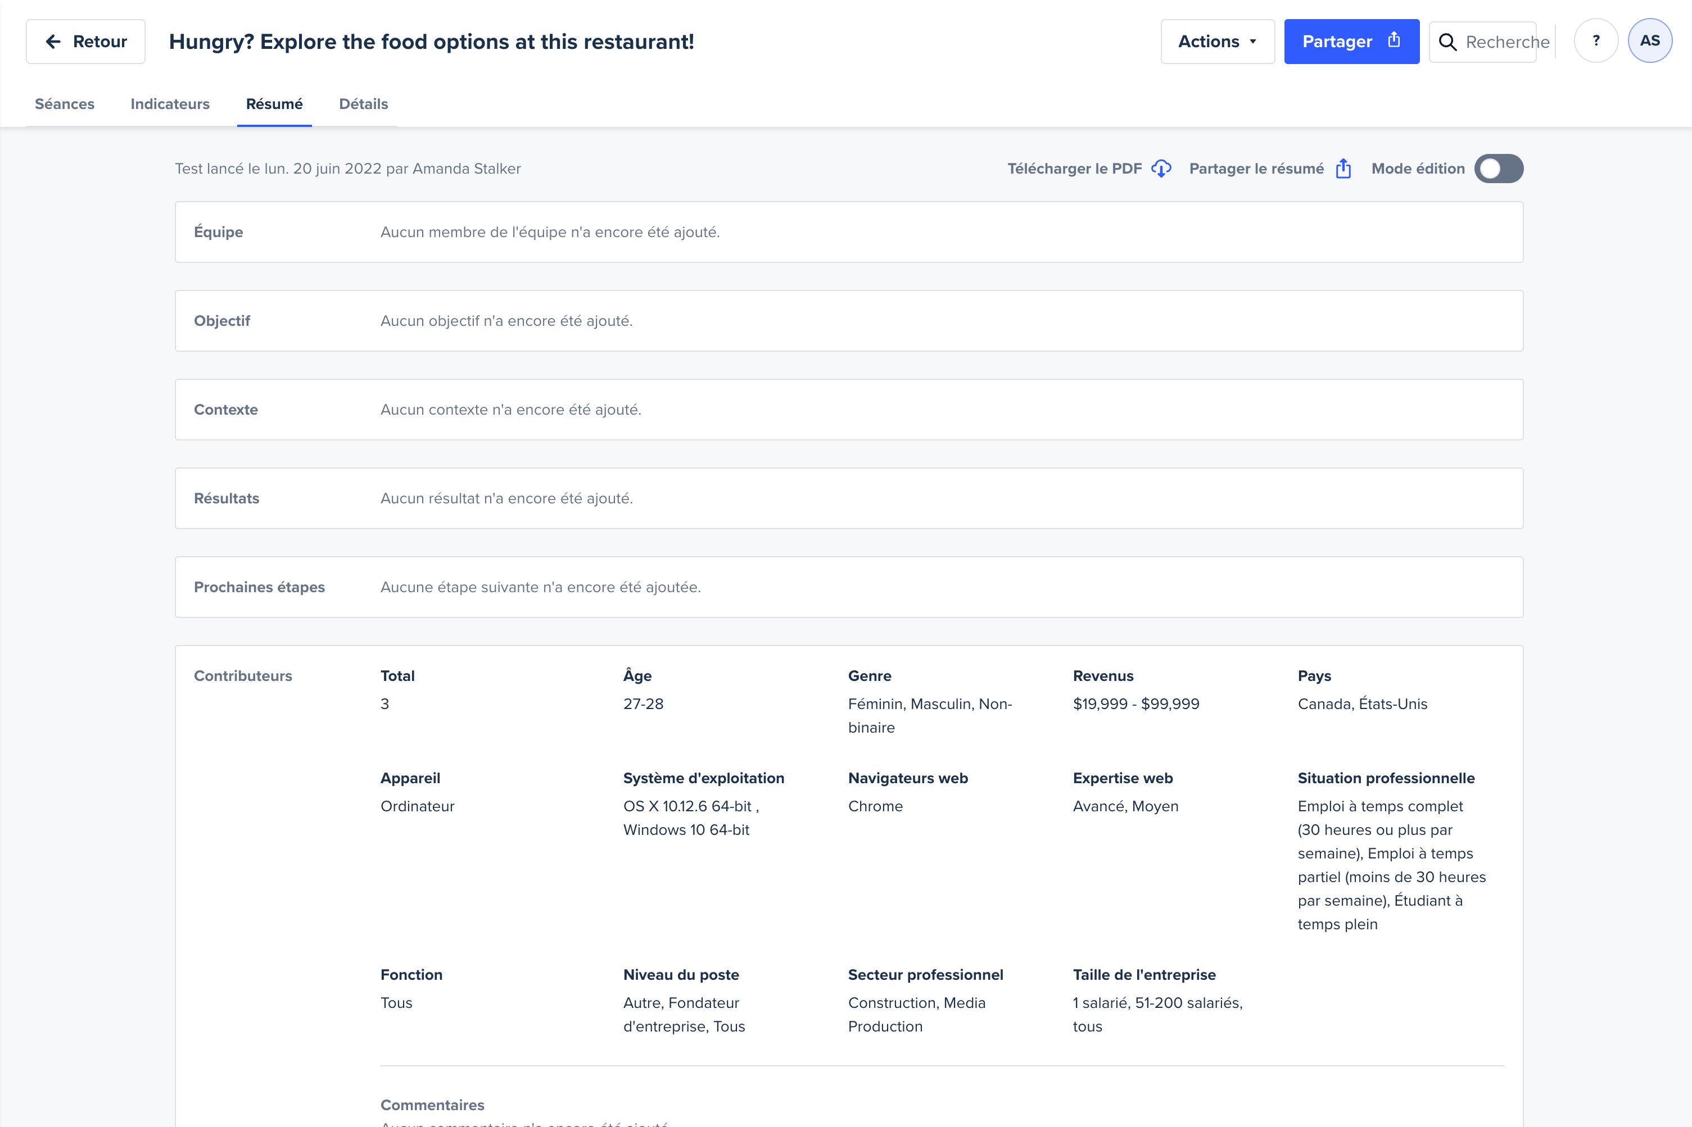Viewport: 1692px width, 1127px height.
Task: Click the device value 'Ordinateur'
Action: [418, 806]
